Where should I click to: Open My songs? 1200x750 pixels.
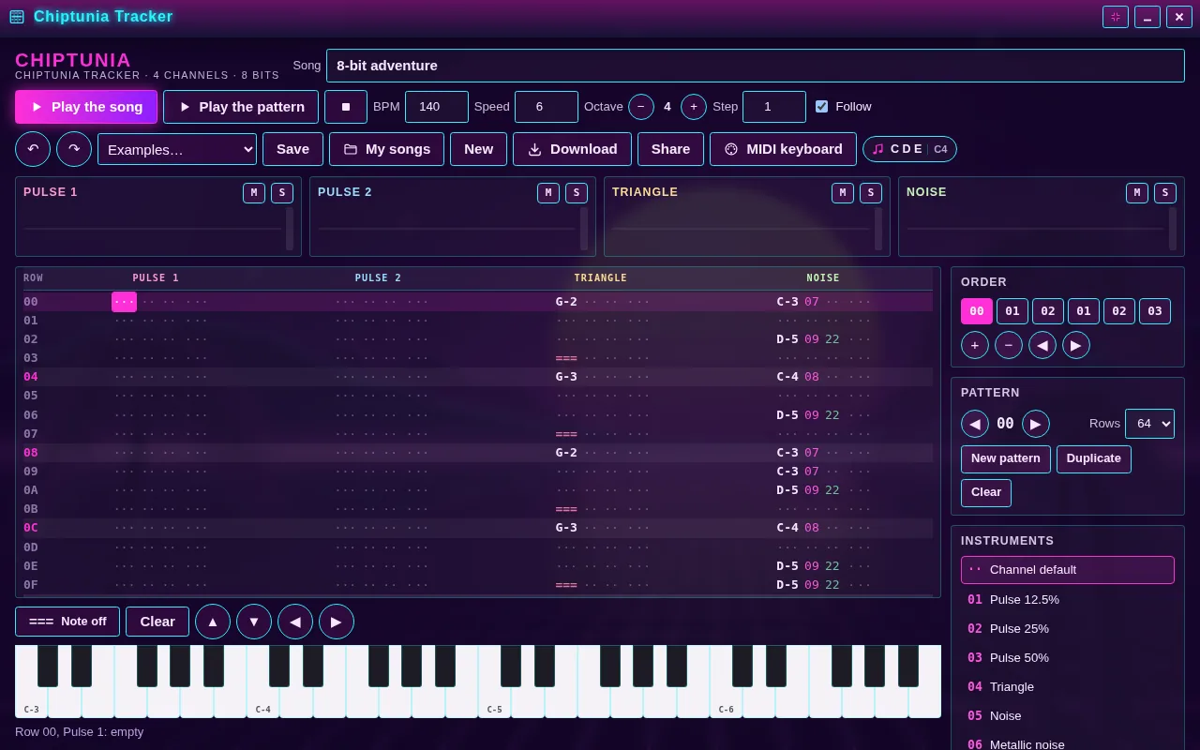[x=386, y=149]
